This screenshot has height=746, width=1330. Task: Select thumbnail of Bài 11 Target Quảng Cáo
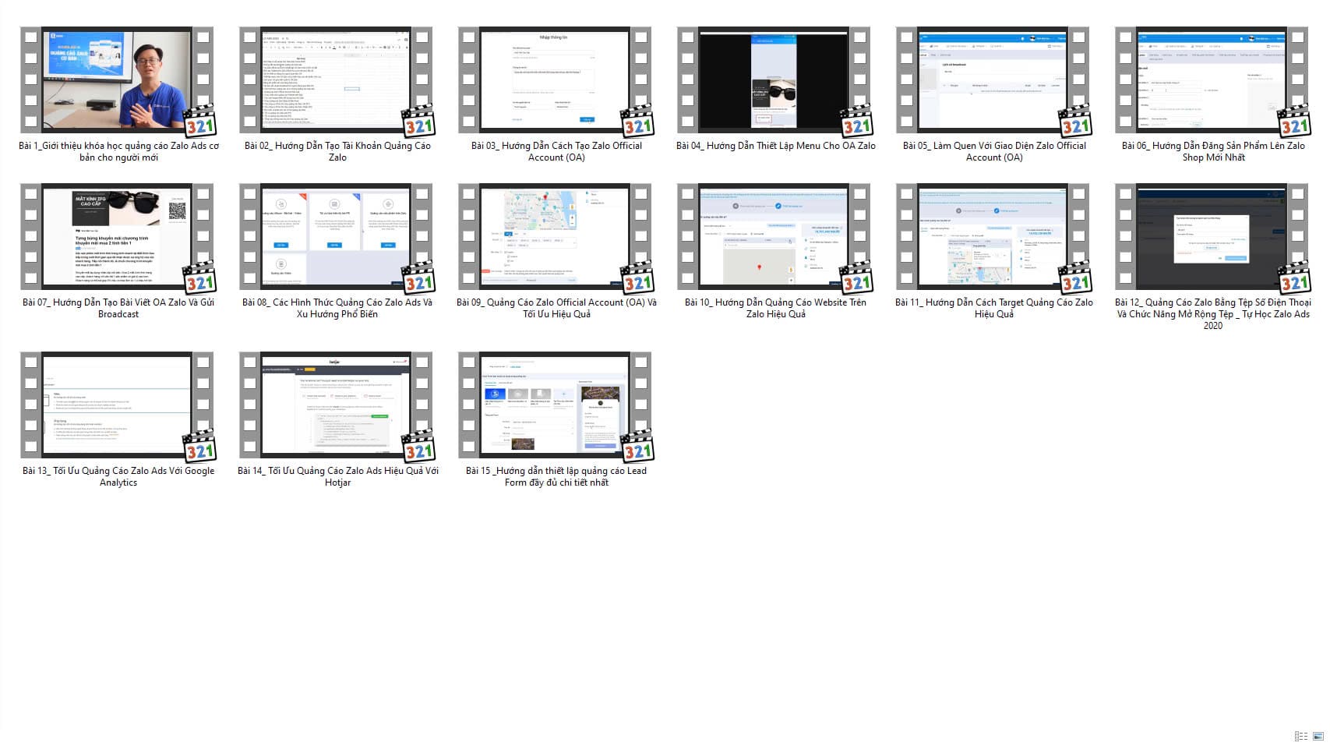[x=993, y=237]
